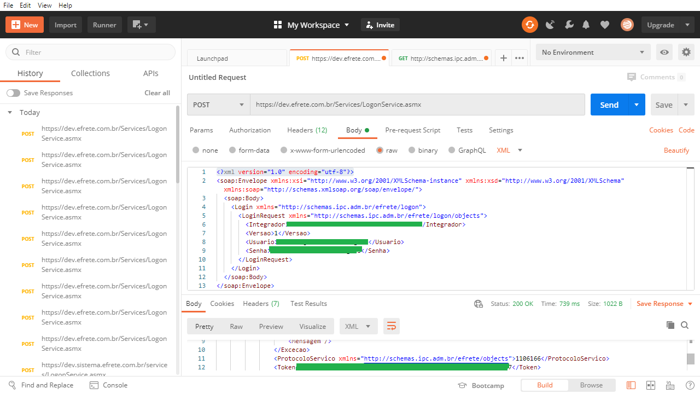Open the user avatar menu
The image size is (700, 394).
tap(627, 25)
